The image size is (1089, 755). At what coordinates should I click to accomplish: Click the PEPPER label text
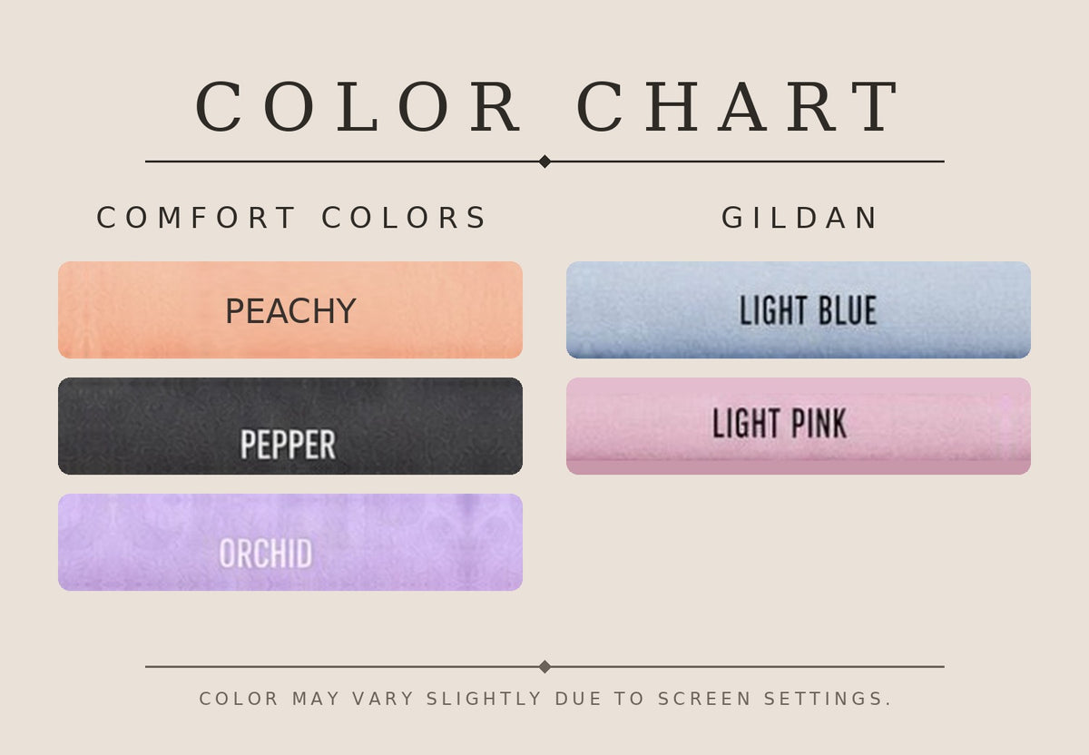click(x=288, y=445)
